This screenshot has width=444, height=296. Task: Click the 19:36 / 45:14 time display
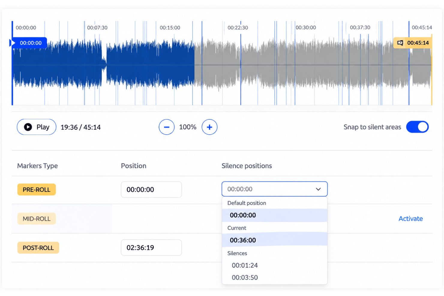80,127
